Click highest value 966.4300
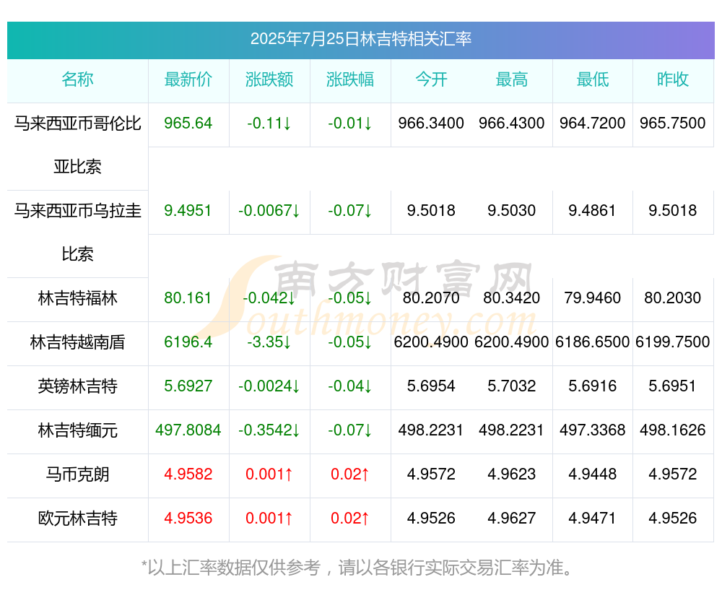This screenshot has height=590, width=722. [512, 123]
